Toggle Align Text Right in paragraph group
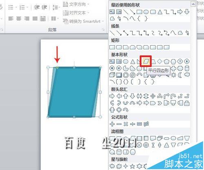This screenshot has width=204, height=170. click(27, 18)
